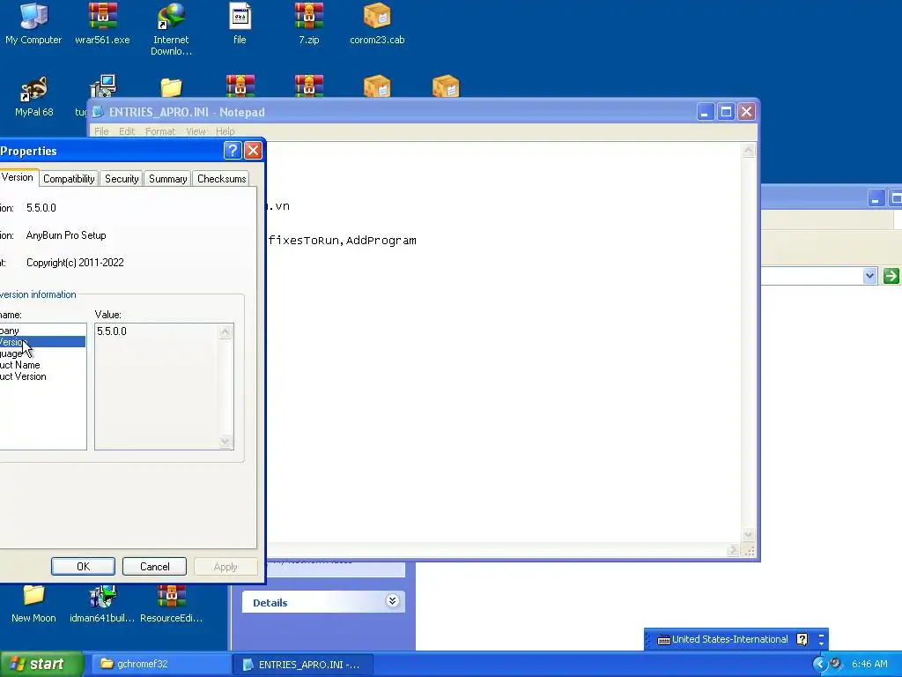The image size is (902, 677).
Task: Switch to the Security tab
Action: click(122, 179)
